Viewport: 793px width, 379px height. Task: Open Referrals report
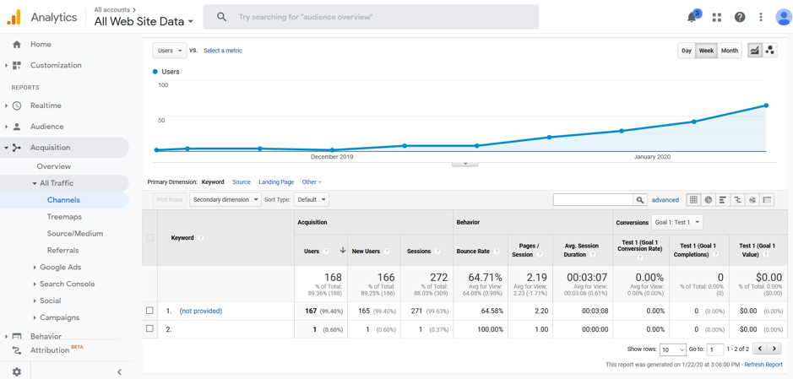(x=62, y=250)
